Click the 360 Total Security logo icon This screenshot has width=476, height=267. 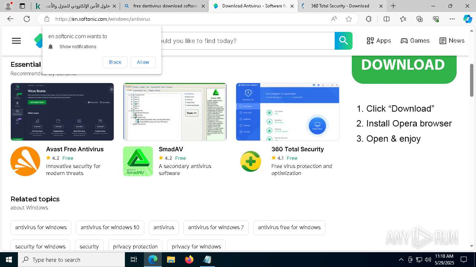coord(251,161)
